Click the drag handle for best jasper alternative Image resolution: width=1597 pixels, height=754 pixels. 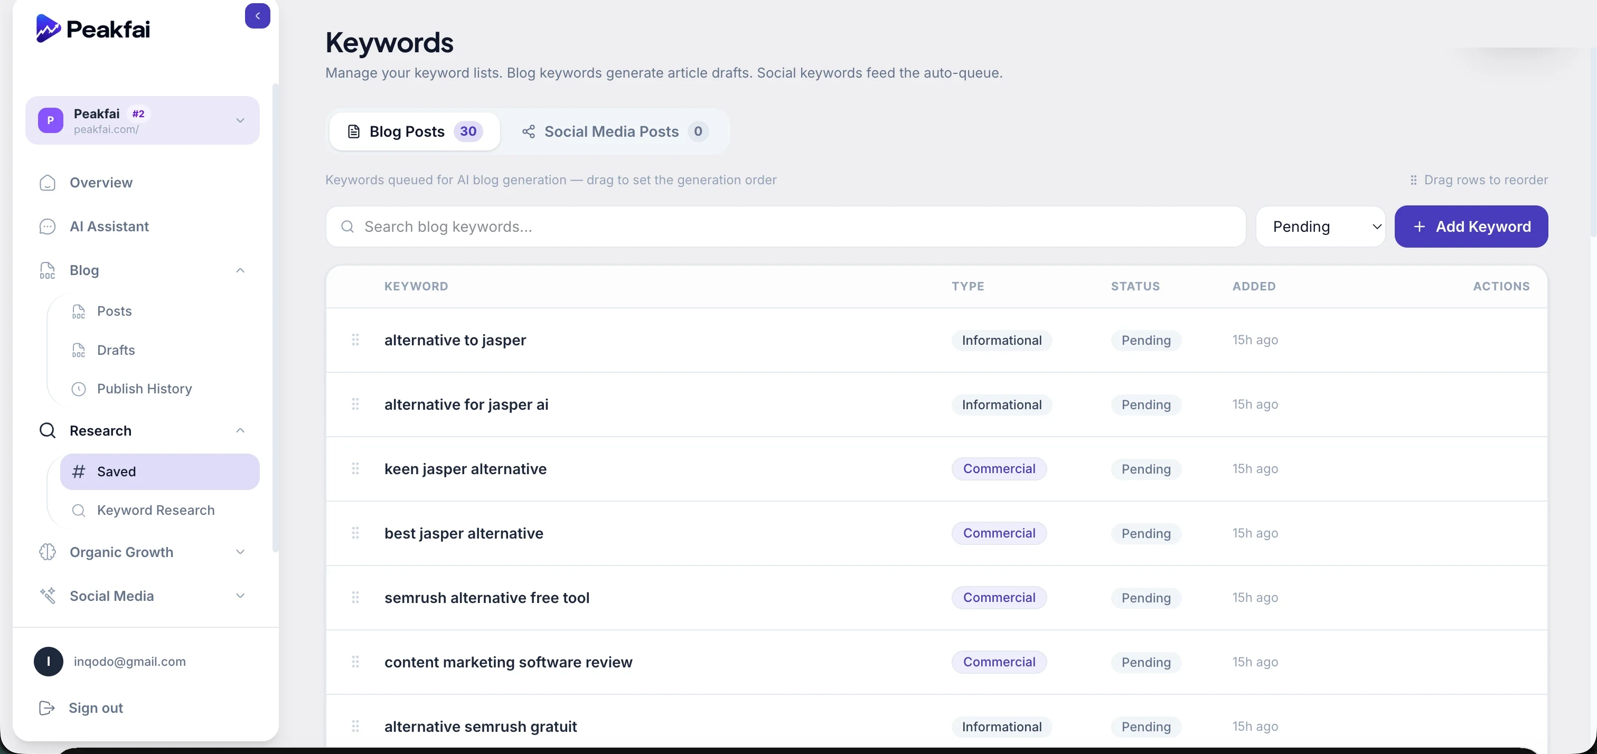tap(355, 533)
